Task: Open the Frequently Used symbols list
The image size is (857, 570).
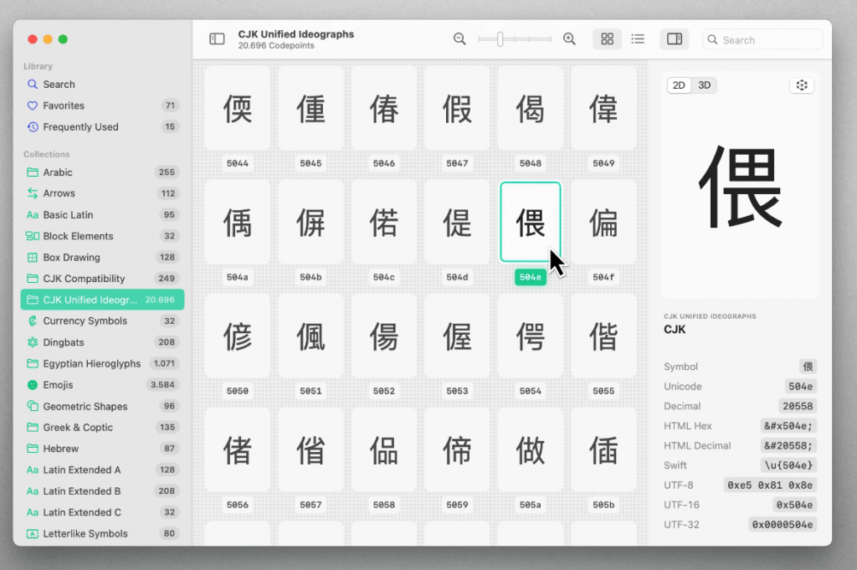Action: tap(77, 126)
